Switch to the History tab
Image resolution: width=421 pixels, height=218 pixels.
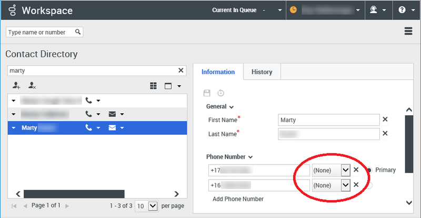pos(262,72)
